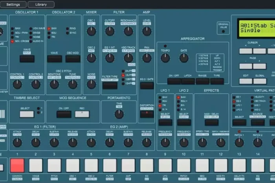Viewport: 275px width, 183px height.
Task: Select the Oscillator 1 SIN / CROSS LED
Action: point(12,42)
